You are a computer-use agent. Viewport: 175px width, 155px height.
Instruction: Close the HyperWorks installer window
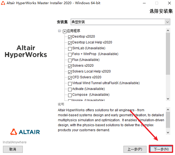click(169, 3)
